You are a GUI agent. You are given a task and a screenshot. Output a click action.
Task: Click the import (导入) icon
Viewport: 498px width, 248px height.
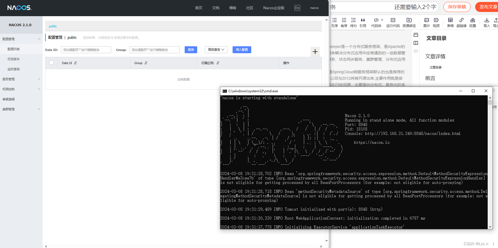(x=487, y=22)
